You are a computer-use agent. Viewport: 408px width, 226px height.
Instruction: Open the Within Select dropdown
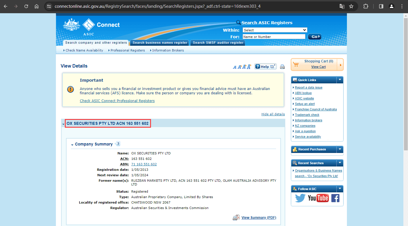click(275, 30)
